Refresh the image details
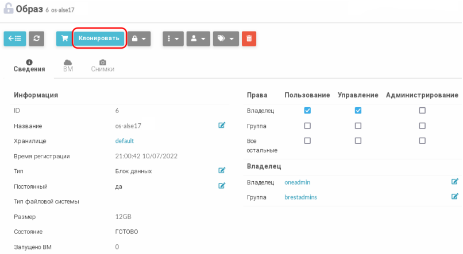Viewport: 463px width, 254px height. [x=37, y=38]
